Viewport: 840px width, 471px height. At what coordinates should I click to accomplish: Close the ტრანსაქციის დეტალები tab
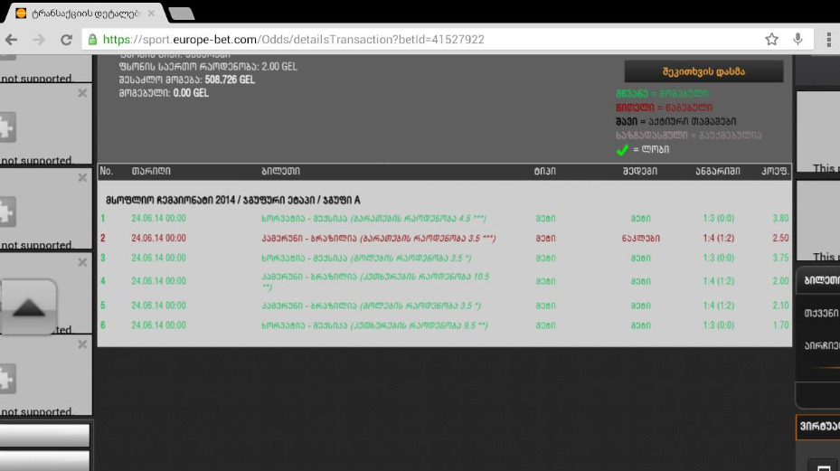(151, 13)
